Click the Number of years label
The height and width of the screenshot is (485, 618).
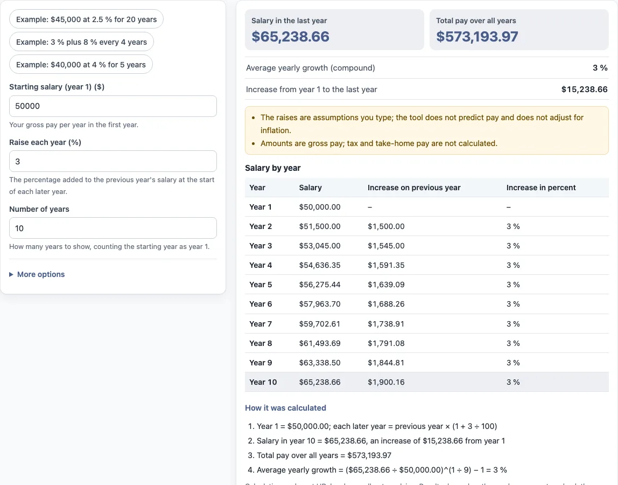tap(39, 209)
